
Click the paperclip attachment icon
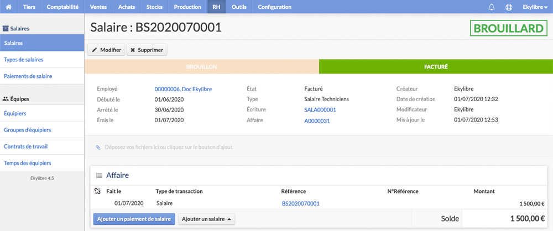(x=98, y=147)
